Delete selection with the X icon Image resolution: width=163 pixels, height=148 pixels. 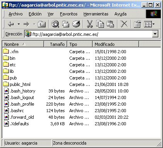click(x=124, y=24)
